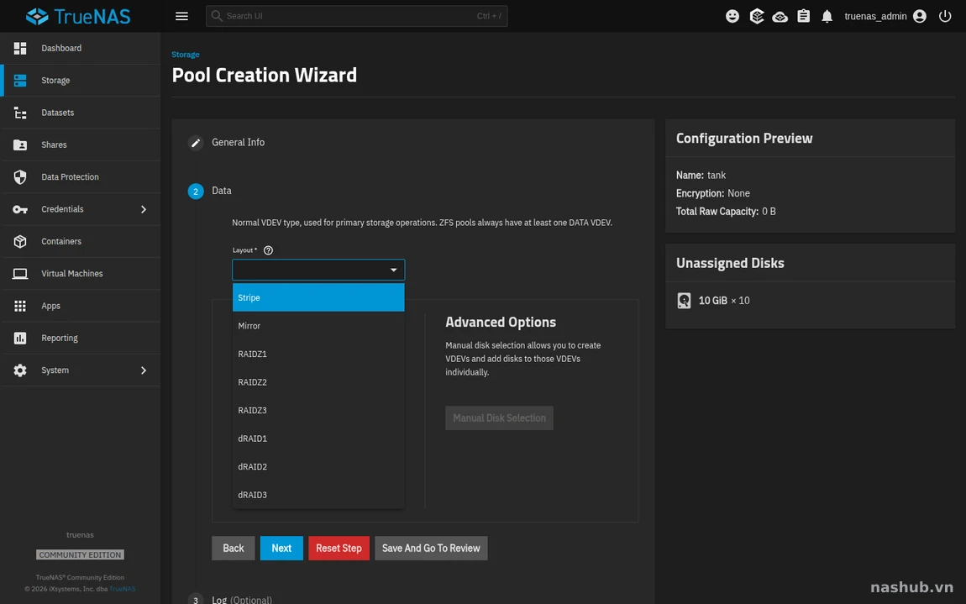Screen dimensions: 966x604
Task: Click the Back button
Action: [234, 548]
